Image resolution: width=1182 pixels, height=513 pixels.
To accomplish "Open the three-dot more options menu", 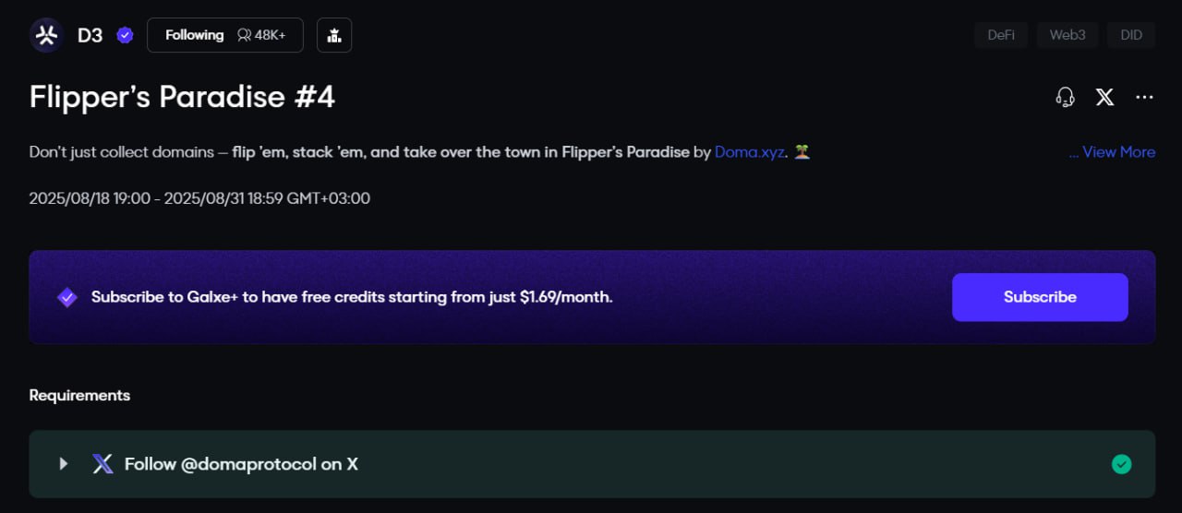I will (1144, 97).
